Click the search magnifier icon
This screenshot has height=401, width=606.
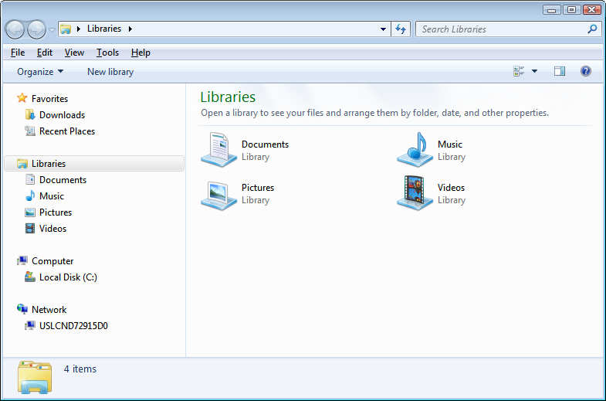[x=592, y=29]
